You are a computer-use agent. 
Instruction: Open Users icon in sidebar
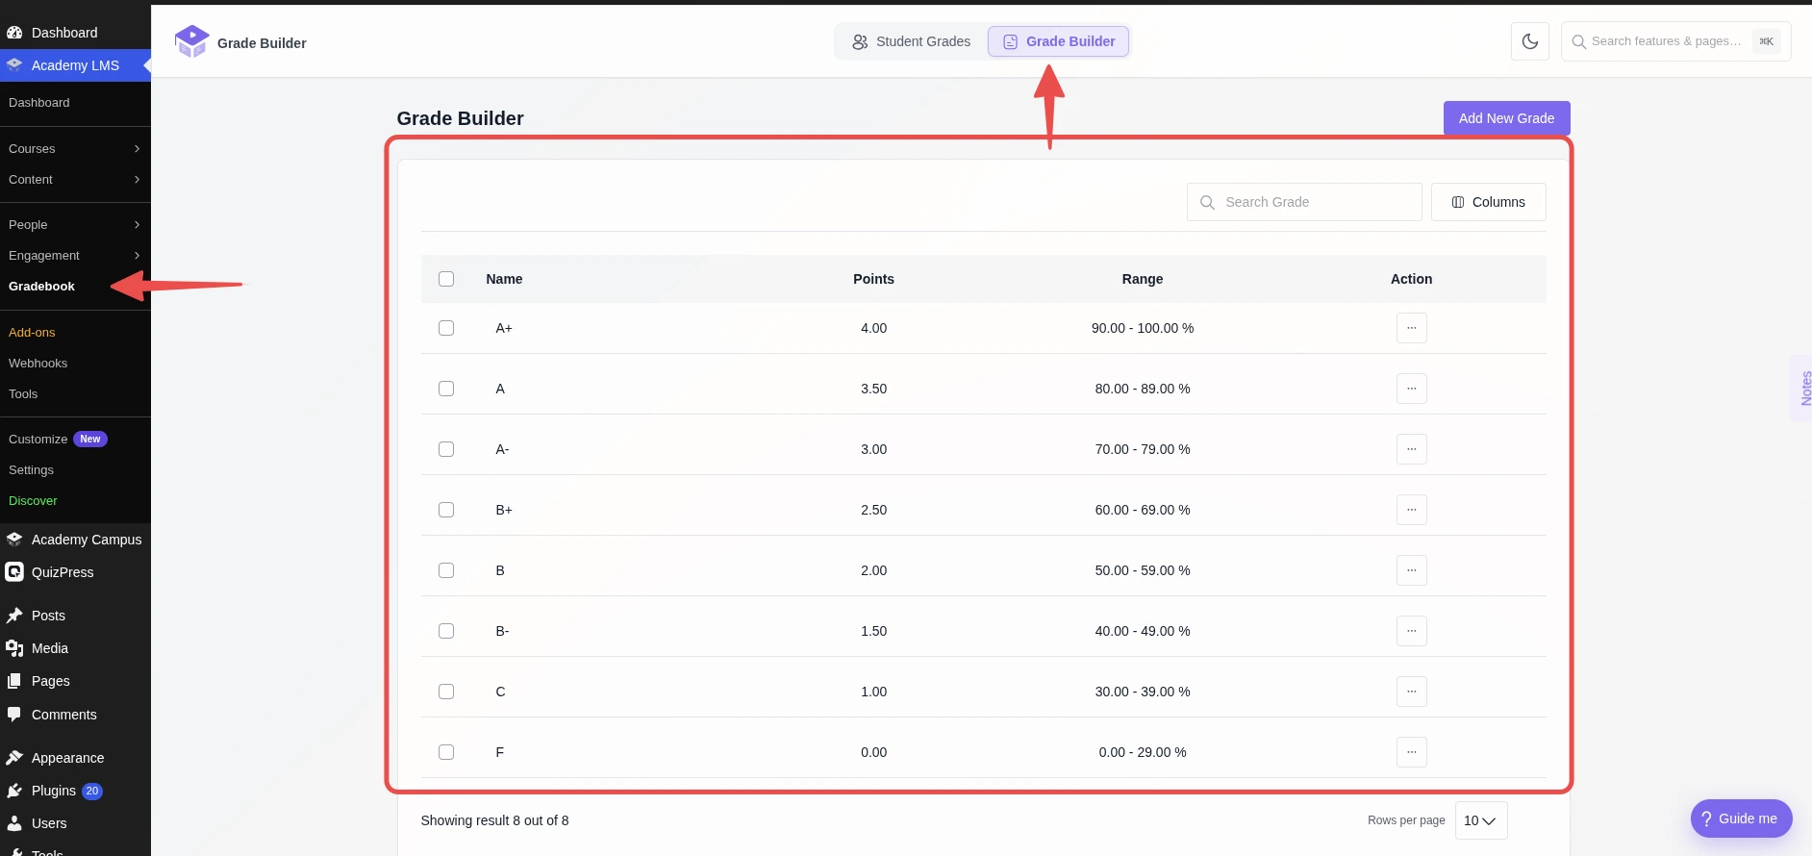click(14, 823)
